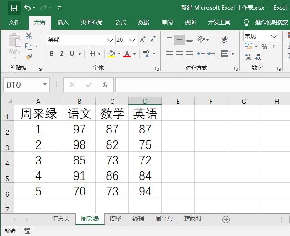290x236 pixels.
Task: Open the clipboard pane launcher
Action: (40, 69)
